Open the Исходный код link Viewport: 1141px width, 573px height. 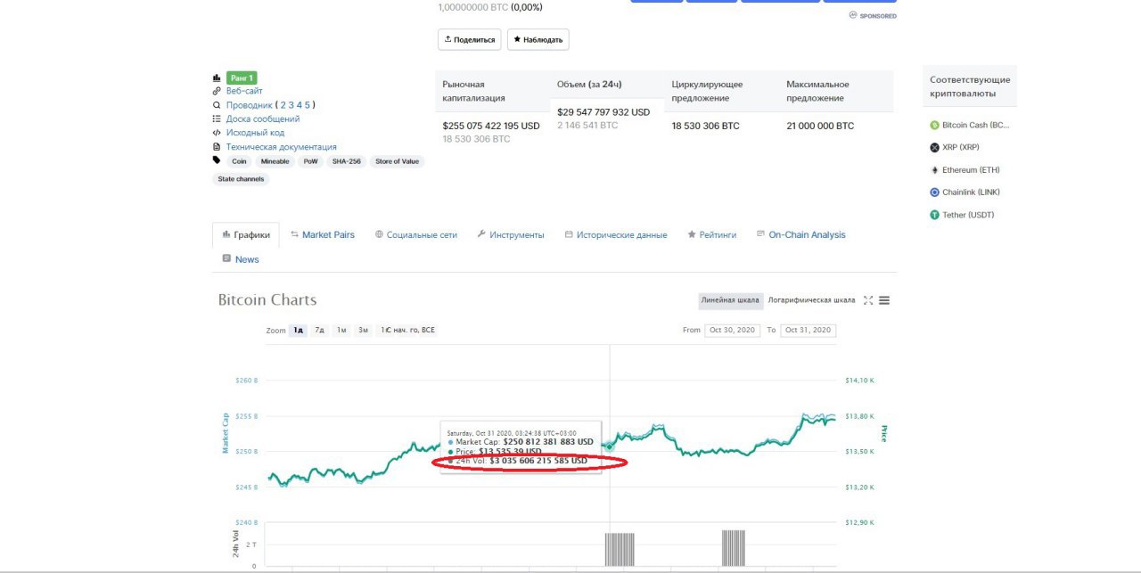pos(255,133)
